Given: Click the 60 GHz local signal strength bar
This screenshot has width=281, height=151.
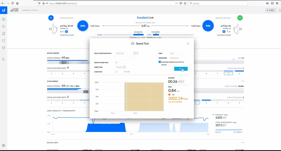Looking at the screenshot, I should (67, 60).
